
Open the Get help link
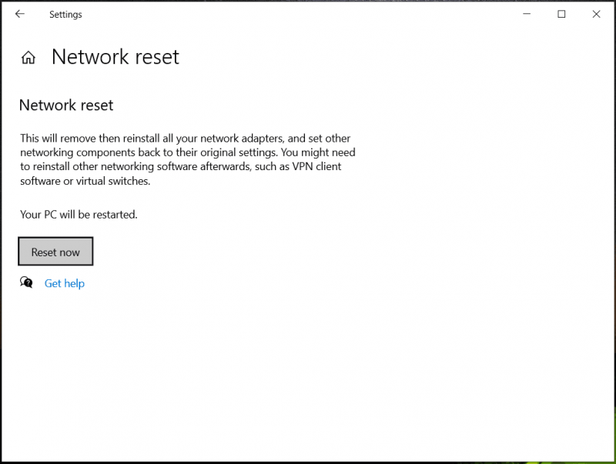click(x=65, y=283)
